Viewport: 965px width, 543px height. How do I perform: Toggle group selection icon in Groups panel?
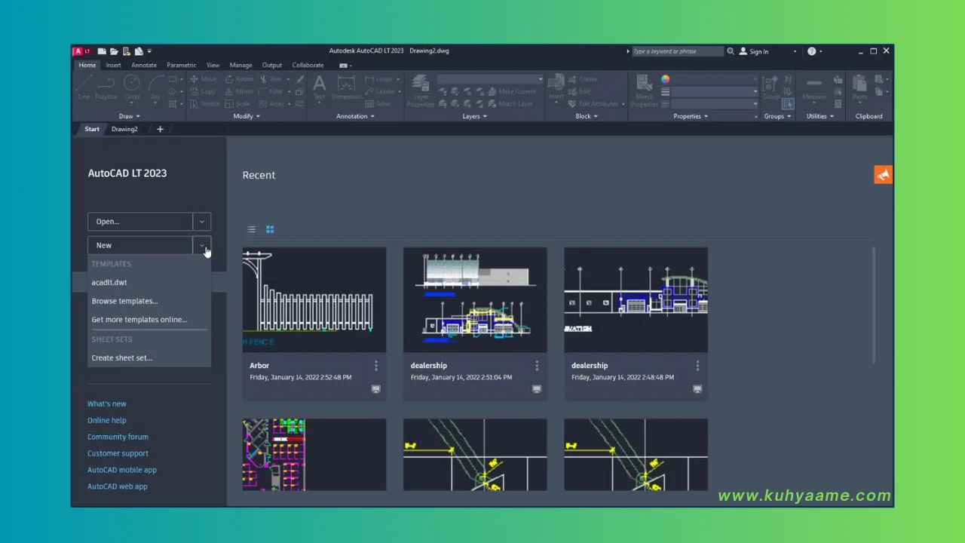pos(788,104)
